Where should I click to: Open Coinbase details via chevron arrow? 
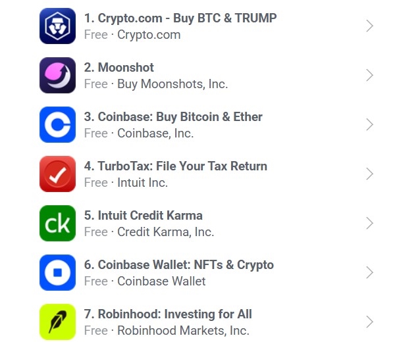pyautogui.click(x=369, y=125)
